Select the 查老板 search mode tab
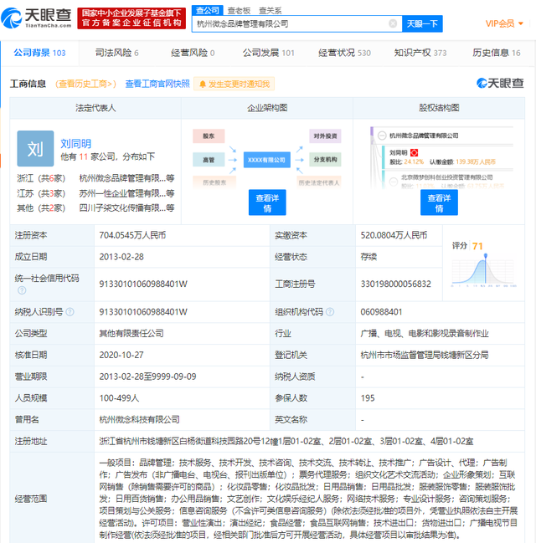The height and width of the screenshot is (543, 536). click(239, 11)
